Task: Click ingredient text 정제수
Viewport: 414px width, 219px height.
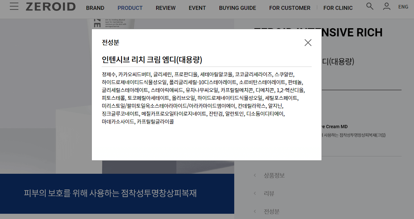Action: point(109,74)
